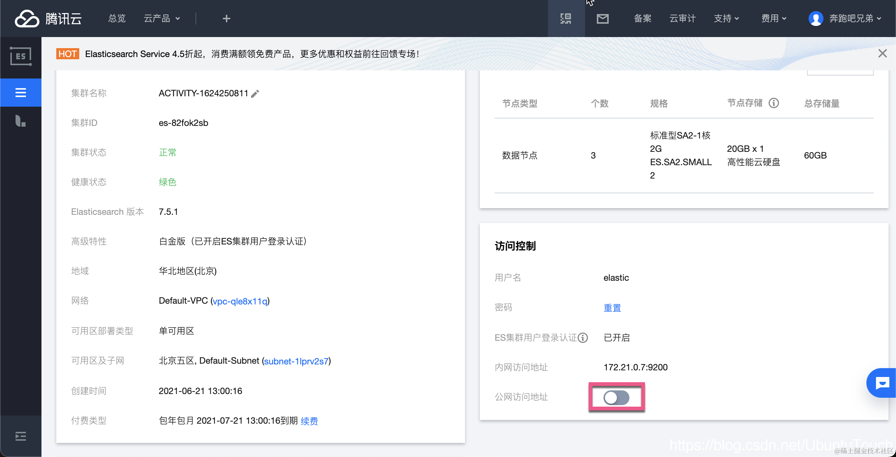Open 备案 from the top menu
This screenshot has height=457, width=896.
point(642,19)
